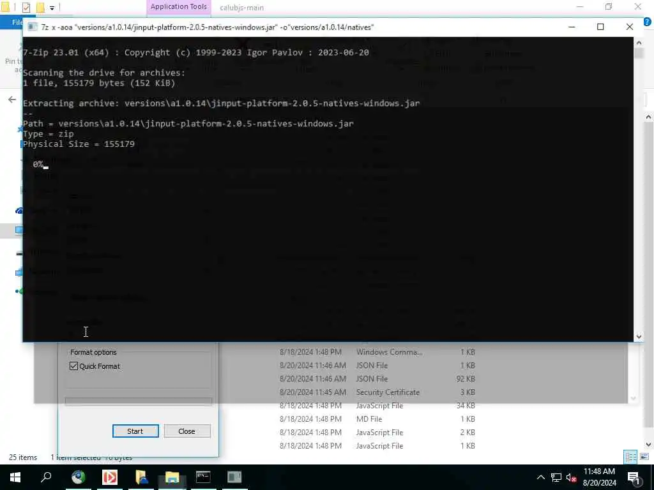Select the JavaScript File row sized 2 KB
Screen dimensions: 654x490
[x=377, y=433]
